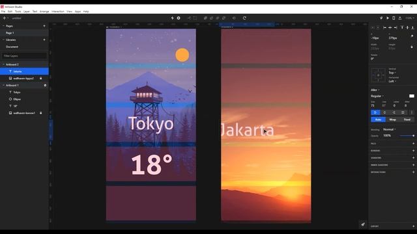Set text alignment to center
Screen dimensions: 417x234
point(384,112)
